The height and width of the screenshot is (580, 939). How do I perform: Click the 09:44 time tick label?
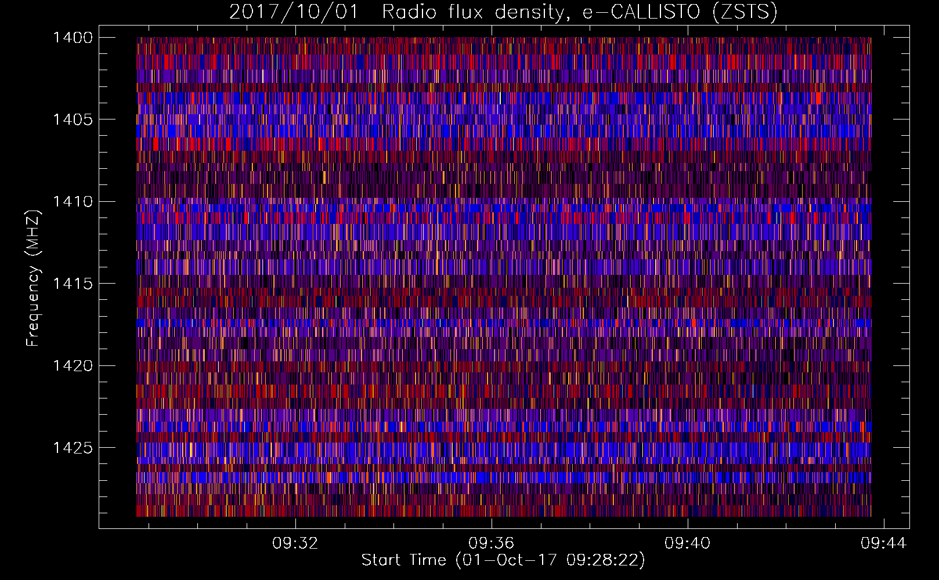point(884,543)
